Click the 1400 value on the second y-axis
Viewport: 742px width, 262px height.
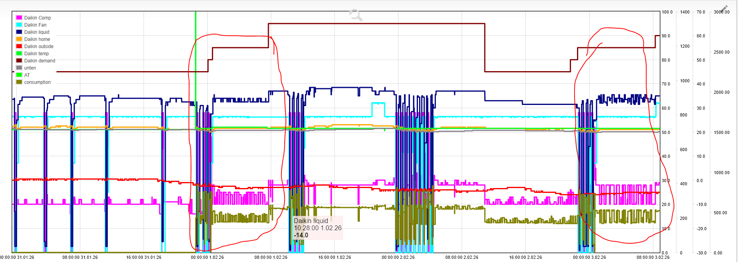coord(685,12)
